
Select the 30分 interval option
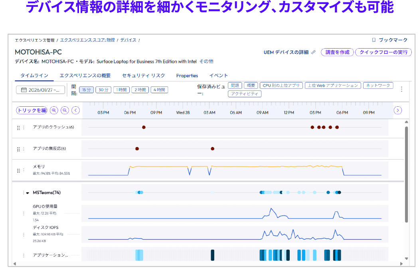point(103,90)
